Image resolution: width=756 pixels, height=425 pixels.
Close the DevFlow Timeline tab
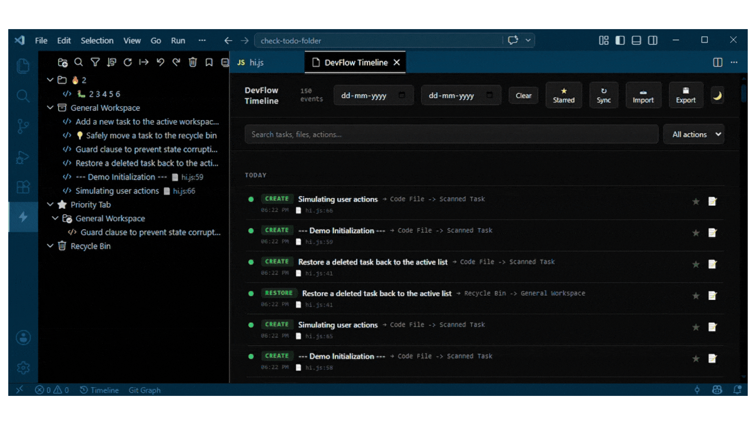(x=397, y=62)
